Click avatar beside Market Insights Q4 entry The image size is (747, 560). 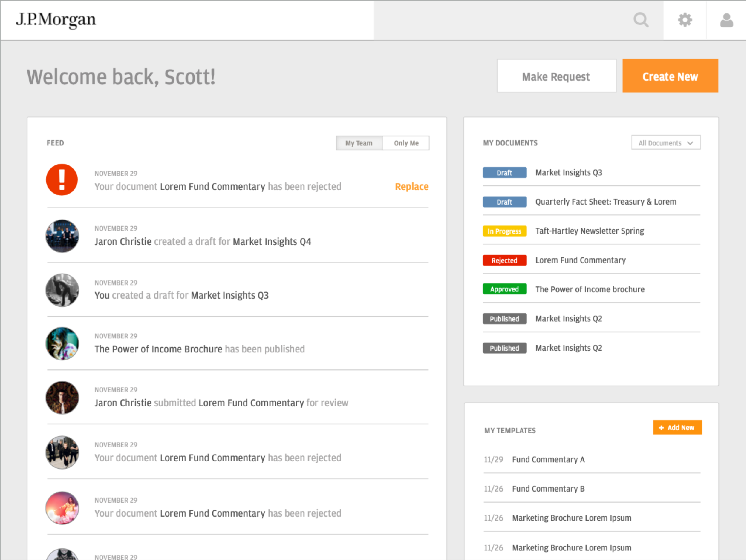[x=62, y=236]
